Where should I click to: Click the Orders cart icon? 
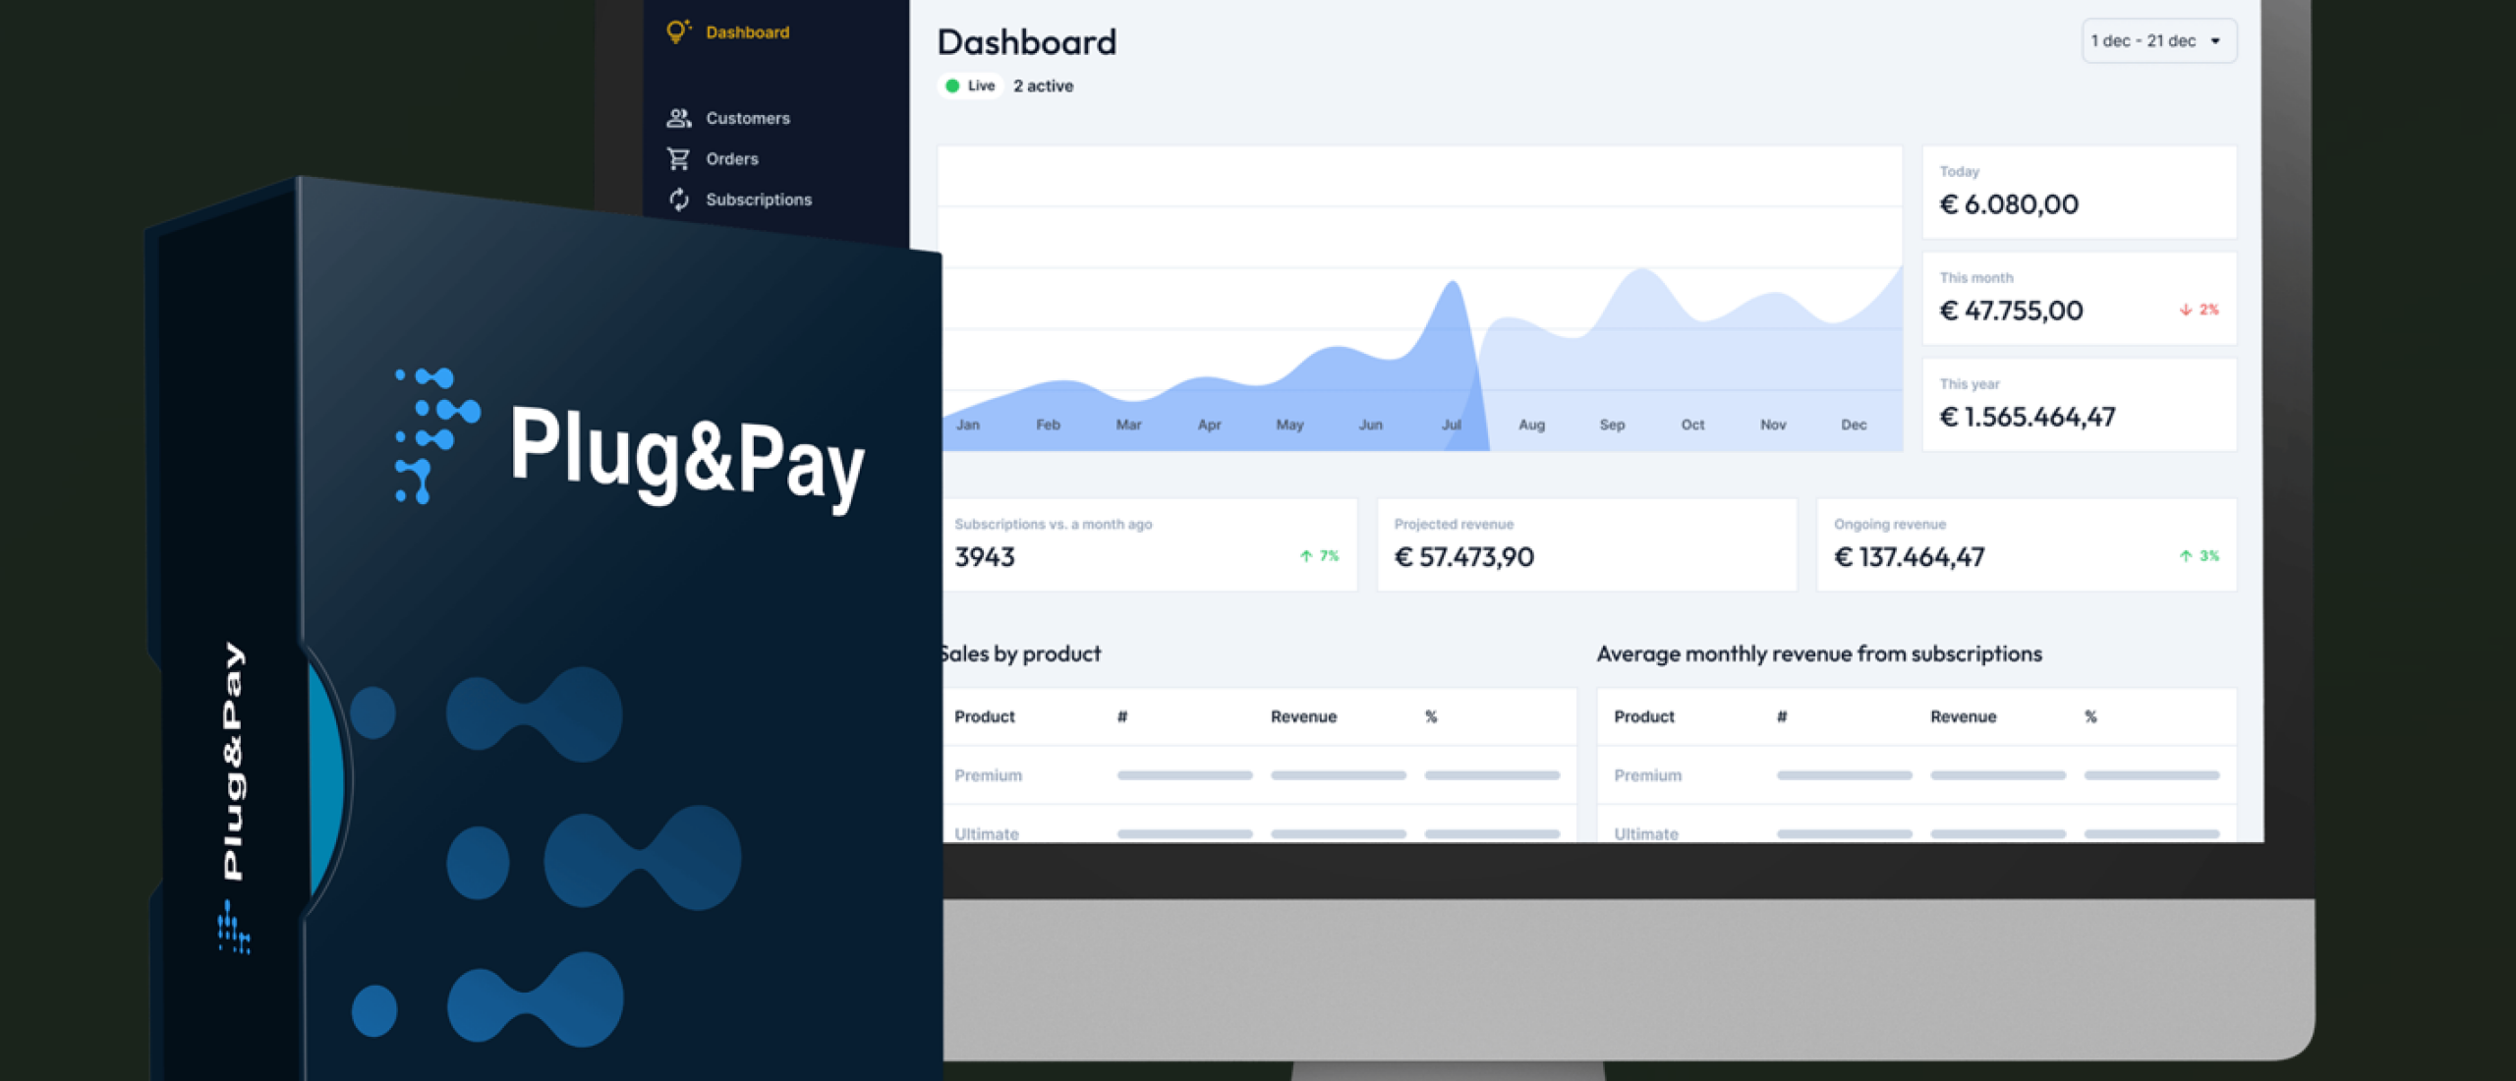coord(678,158)
